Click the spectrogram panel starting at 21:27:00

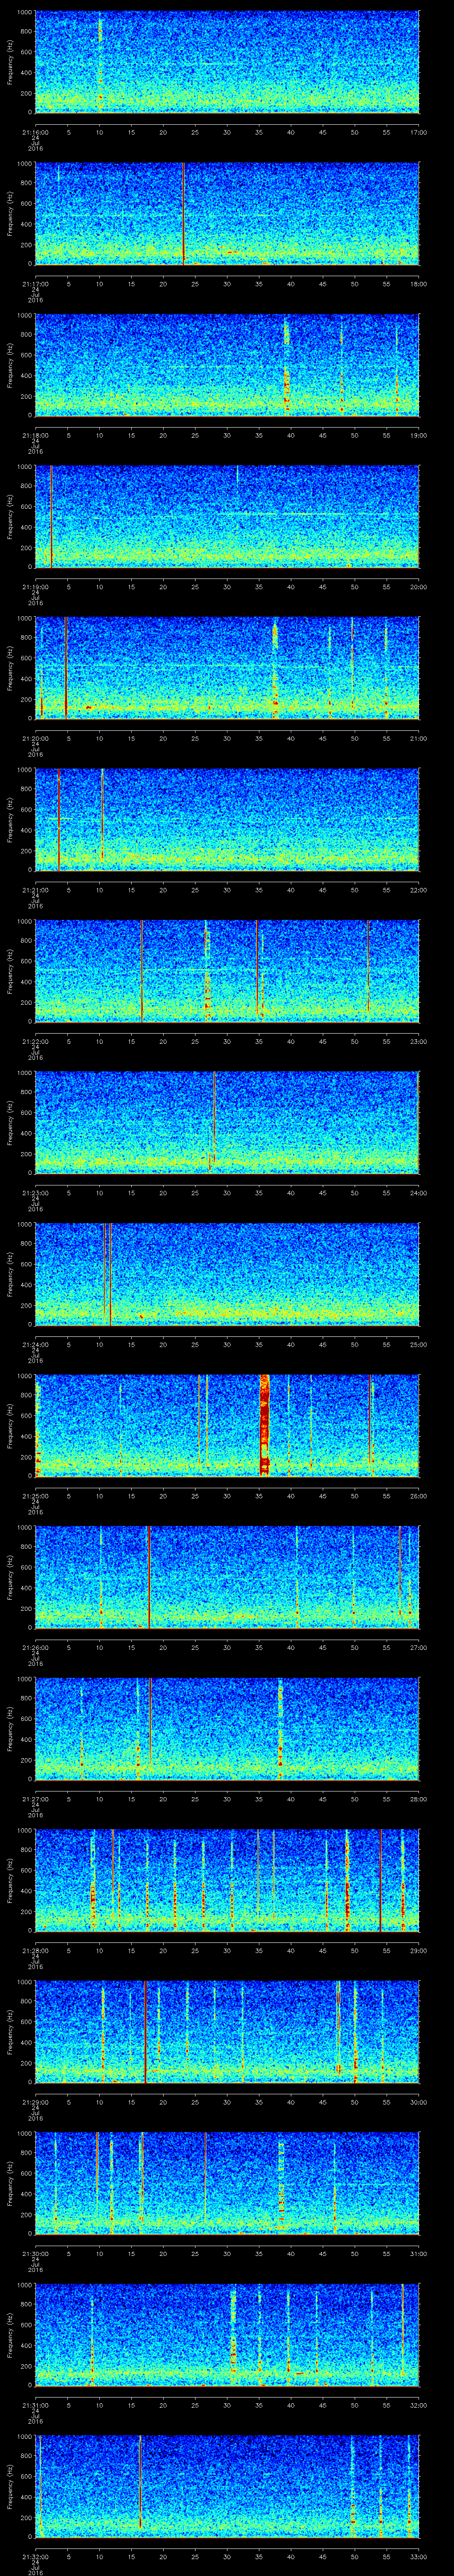pyautogui.click(x=227, y=1729)
